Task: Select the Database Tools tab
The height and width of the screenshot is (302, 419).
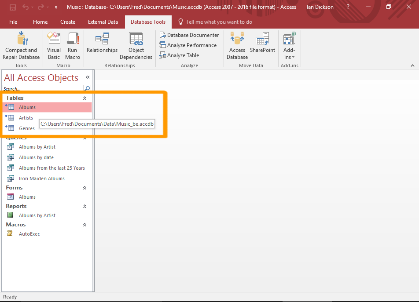Action: point(148,22)
